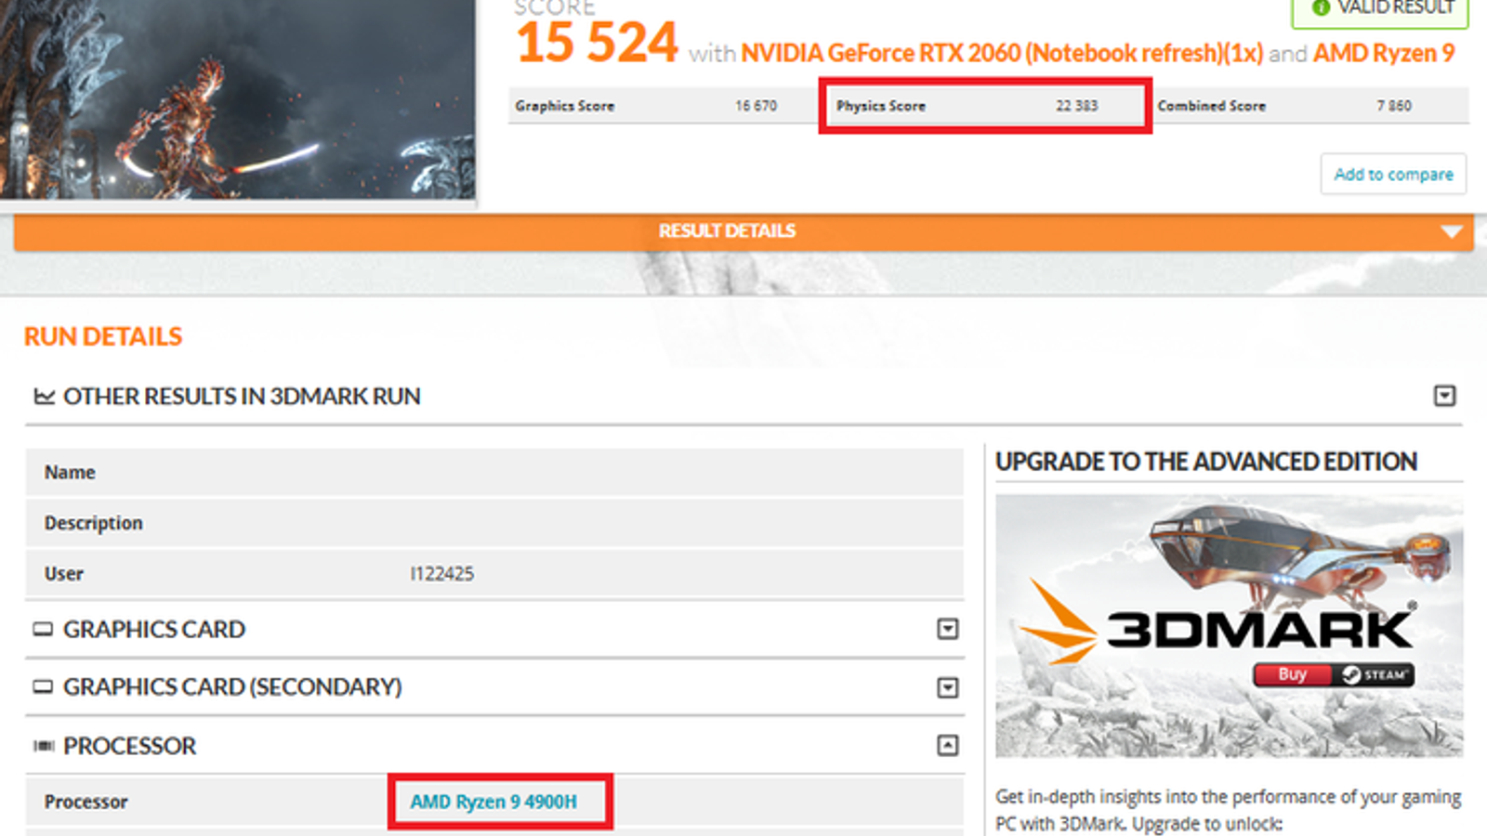Select the Combined Score value 7 860
Image resolution: width=1487 pixels, height=836 pixels.
(1394, 106)
